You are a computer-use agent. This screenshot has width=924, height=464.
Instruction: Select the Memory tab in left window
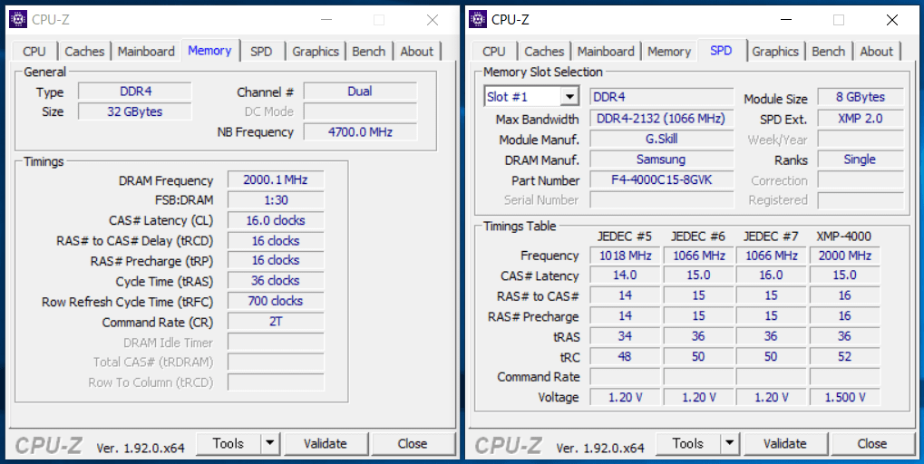point(209,51)
